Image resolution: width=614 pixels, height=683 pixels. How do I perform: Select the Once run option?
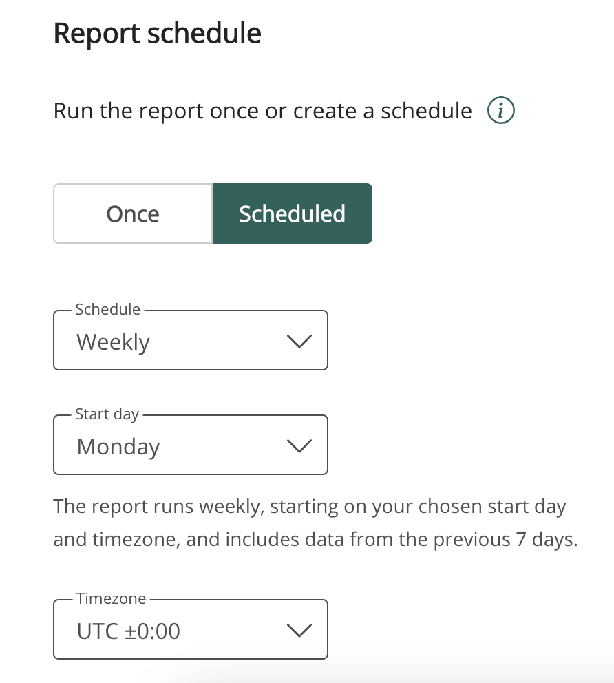133,213
